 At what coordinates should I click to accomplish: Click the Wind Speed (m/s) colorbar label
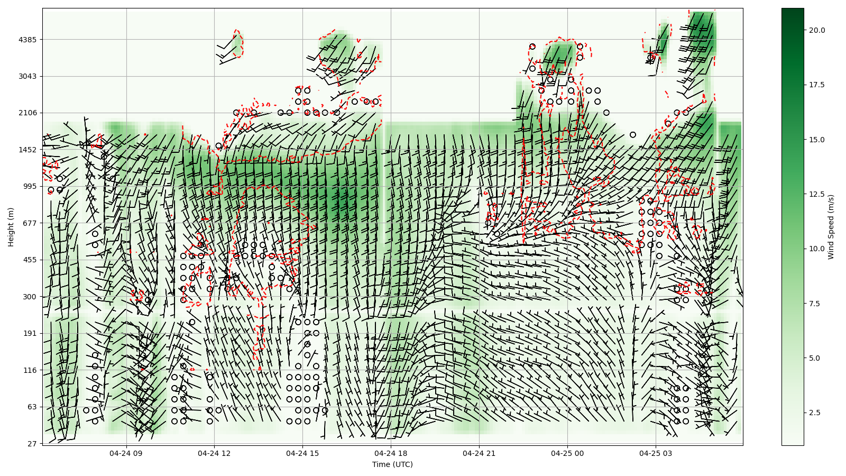[x=831, y=227]
